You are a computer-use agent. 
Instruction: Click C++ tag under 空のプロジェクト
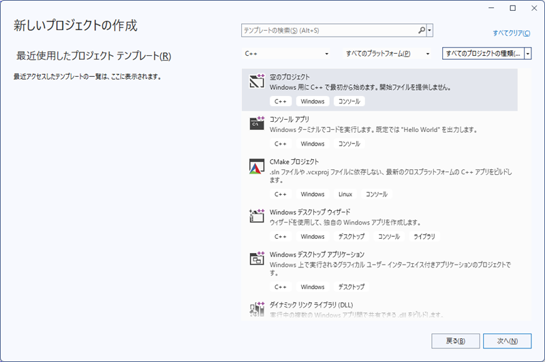coord(281,101)
